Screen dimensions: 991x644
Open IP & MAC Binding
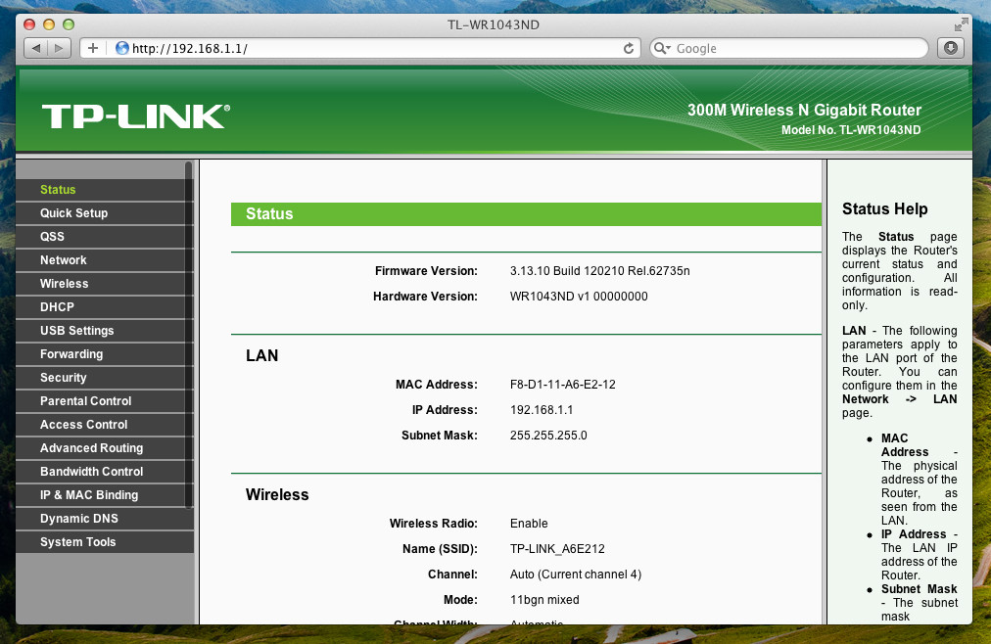[104, 495]
